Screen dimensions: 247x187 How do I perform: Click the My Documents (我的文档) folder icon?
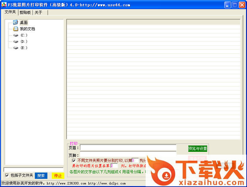[15, 29]
